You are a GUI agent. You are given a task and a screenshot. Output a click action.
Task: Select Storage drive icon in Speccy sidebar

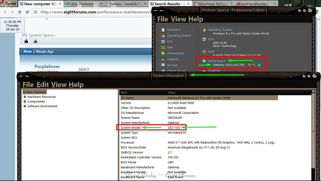[163, 65]
